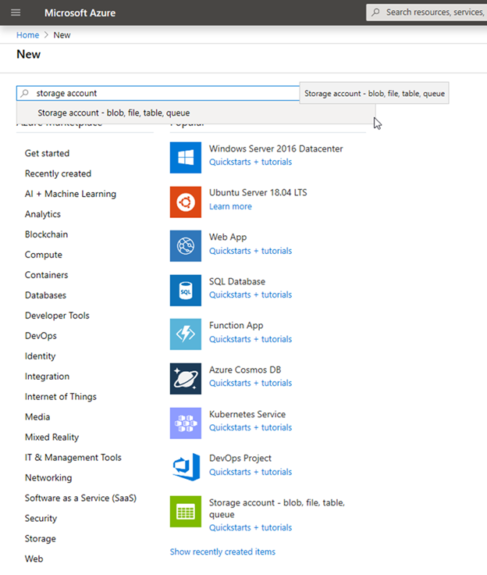Open the Get started category
The image size is (487, 575).
(x=47, y=153)
